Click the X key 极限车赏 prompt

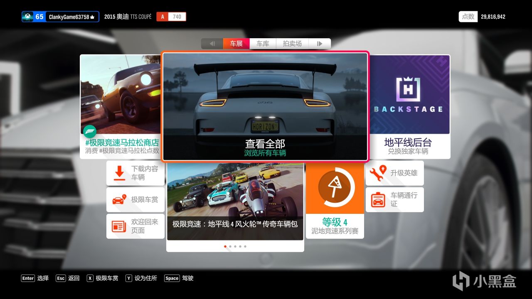[x=102, y=278]
